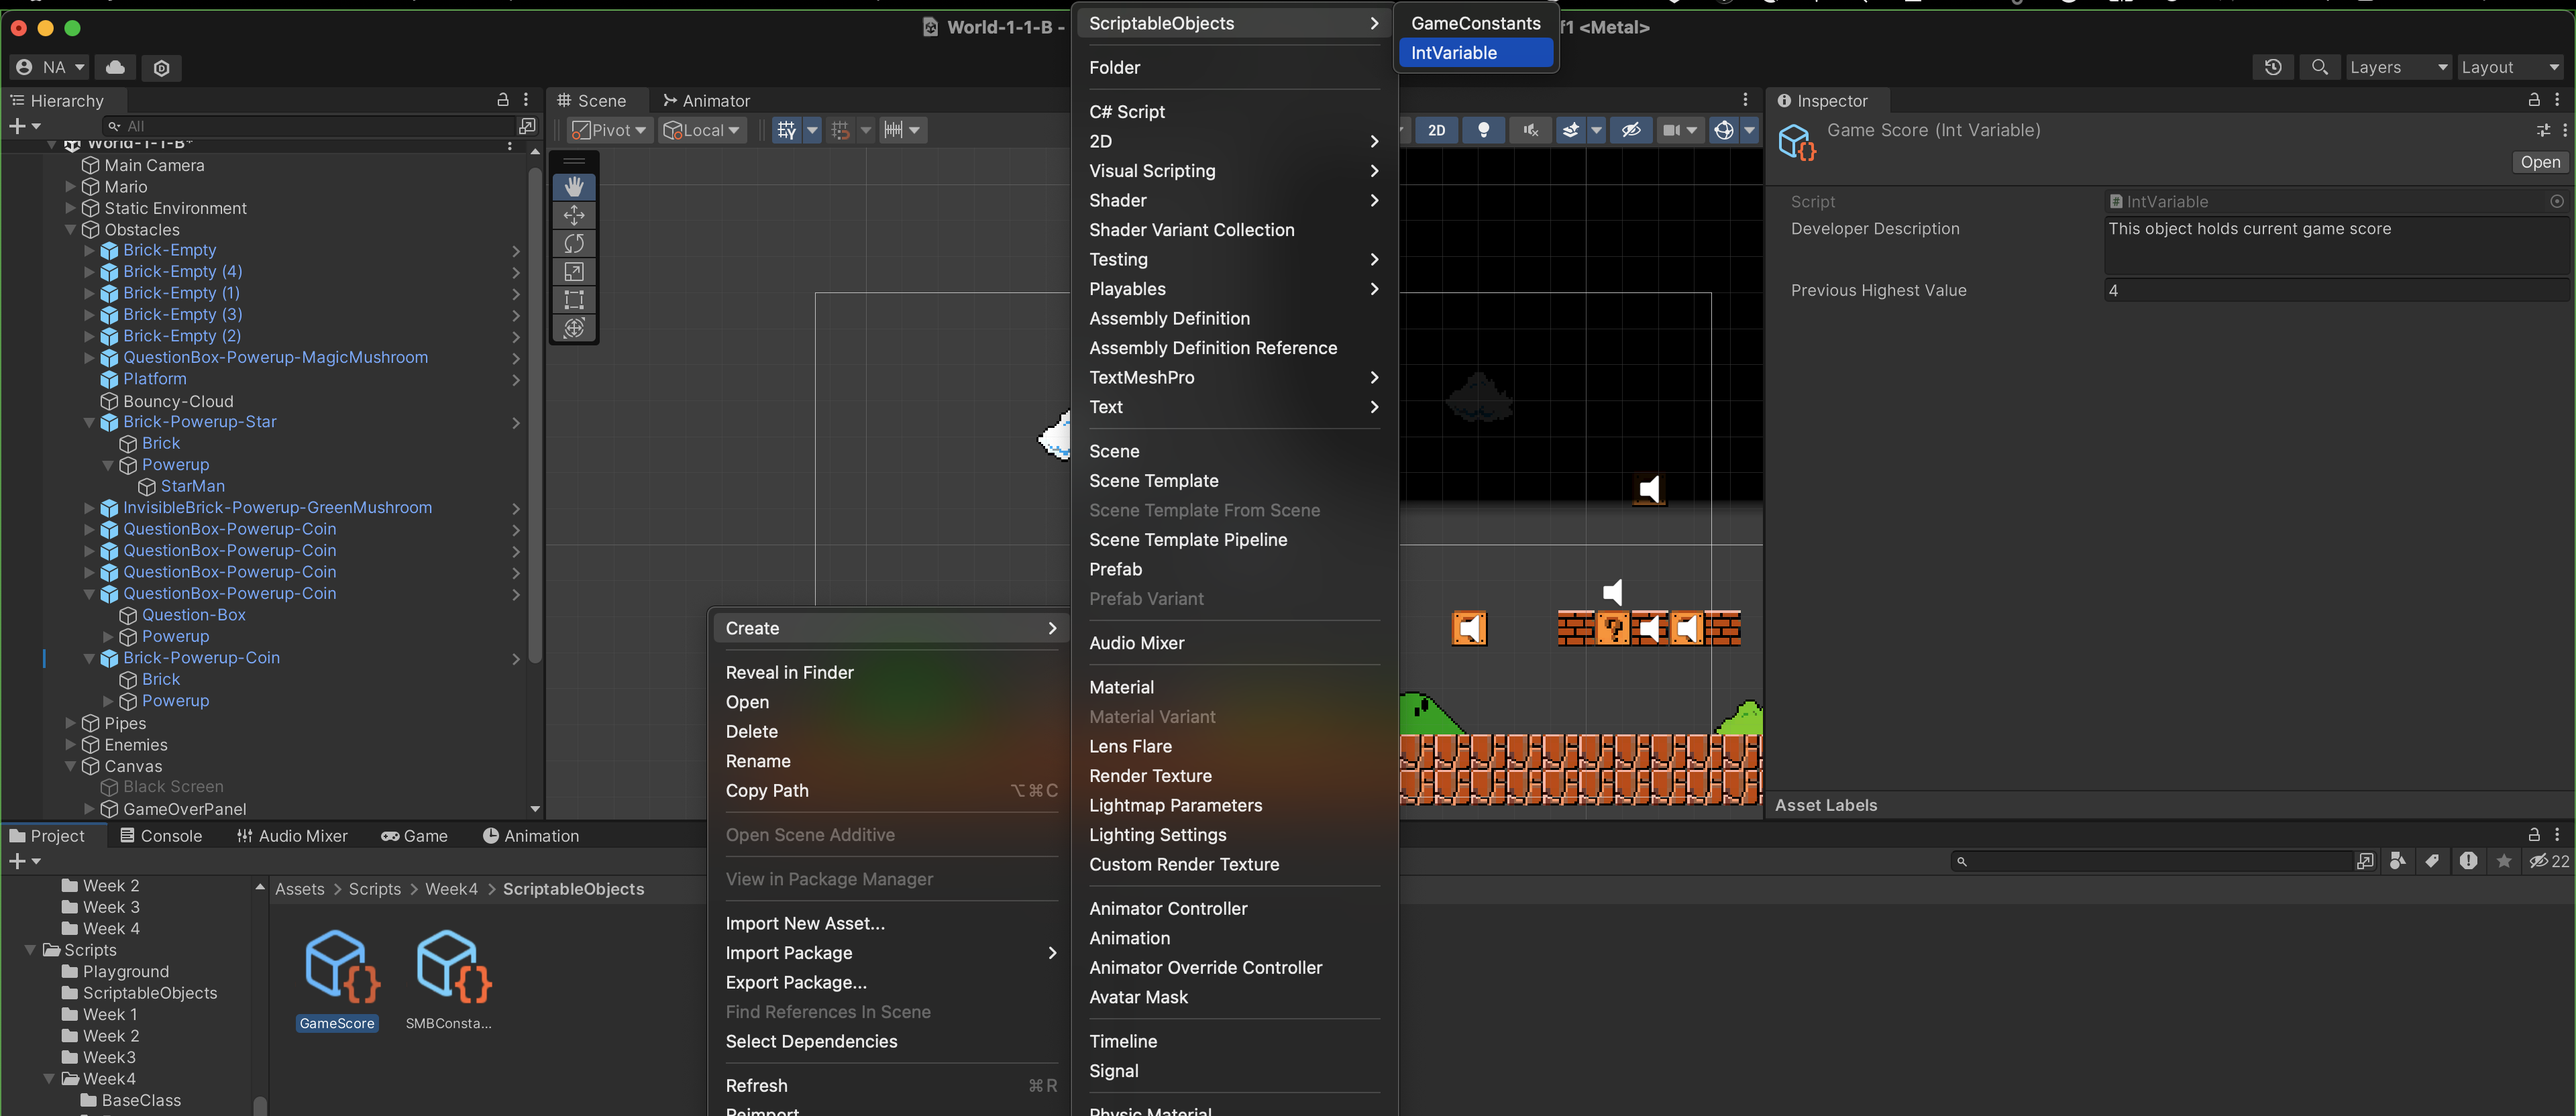The height and width of the screenshot is (1116, 2576).
Task: Toggle Inspector panel lock
Action: pos(2533,100)
